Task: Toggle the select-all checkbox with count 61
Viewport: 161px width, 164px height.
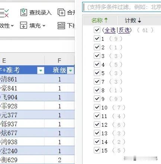Action: click(x=97, y=30)
